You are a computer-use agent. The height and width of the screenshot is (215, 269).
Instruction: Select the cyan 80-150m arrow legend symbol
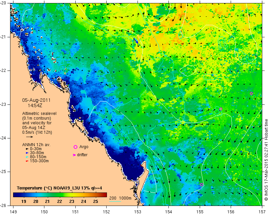coord(27,157)
